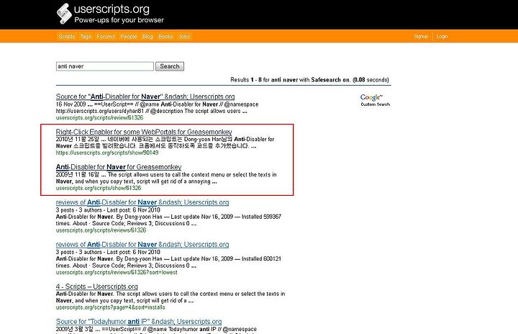518x334 pixels.
Task: Open the Scripts navigation tab
Action: (67, 37)
